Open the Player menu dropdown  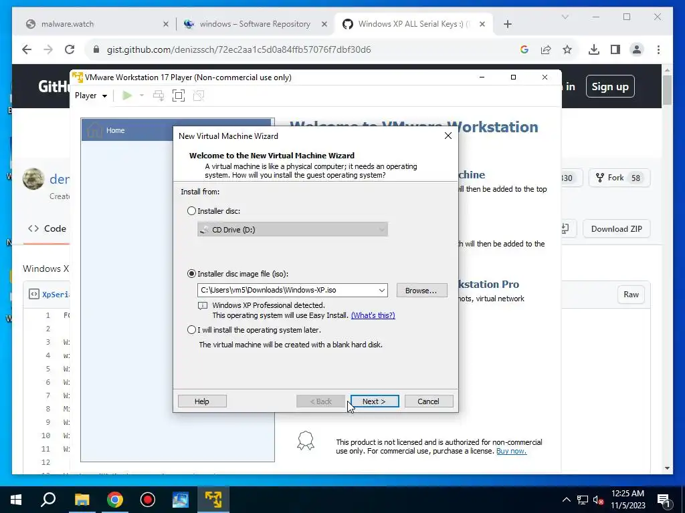[91, 96]
